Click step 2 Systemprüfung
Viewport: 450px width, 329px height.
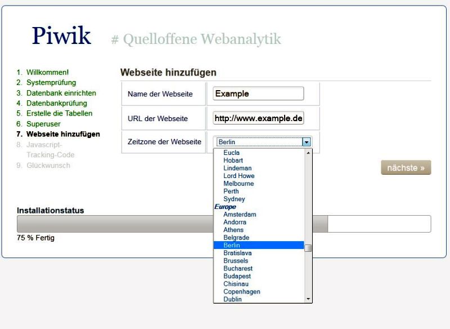[x=51, y=83]
